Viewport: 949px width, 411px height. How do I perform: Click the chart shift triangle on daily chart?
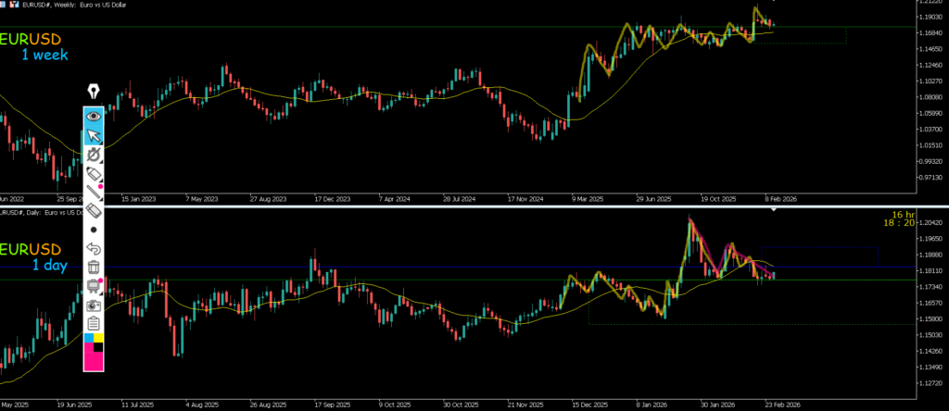coord(775,211)
